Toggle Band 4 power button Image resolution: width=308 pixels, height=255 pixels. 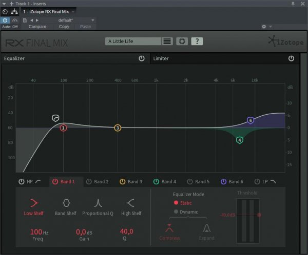coord(156,182)
